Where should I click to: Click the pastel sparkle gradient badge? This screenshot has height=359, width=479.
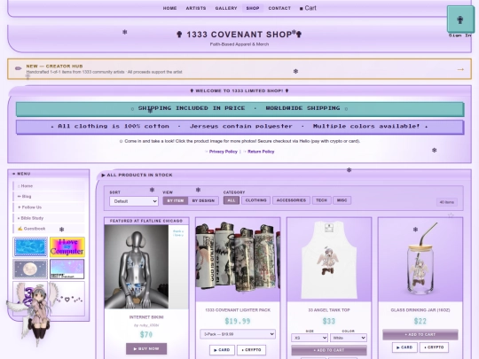click(67, 269)
